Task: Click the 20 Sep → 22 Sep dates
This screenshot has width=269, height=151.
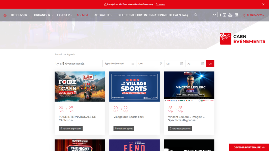Action: tap(121, 109)
